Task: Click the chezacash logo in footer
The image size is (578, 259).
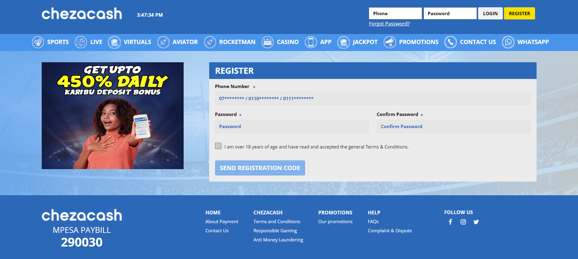Action: point(82,215)
